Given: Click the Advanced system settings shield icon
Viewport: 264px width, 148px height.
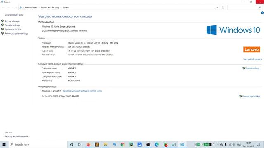Looking at the screenshot, I should point(2,33).
